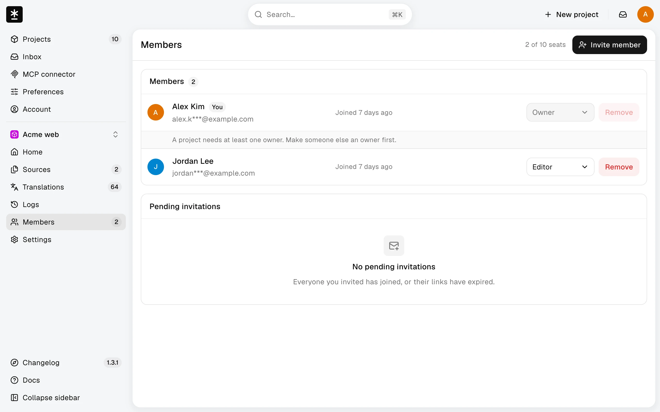660x412 pixels.
Task: Expand the Acme web project switcher
Action: coord(66,134)
